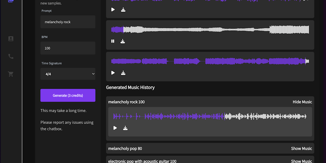
Task: Pause the currently playing second sample
Action: (x=113, y=41)
